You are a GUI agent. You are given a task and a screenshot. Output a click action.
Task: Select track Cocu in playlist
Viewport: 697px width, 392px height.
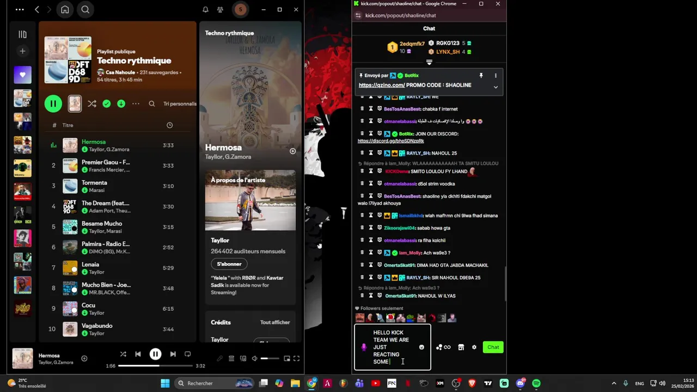117,309
